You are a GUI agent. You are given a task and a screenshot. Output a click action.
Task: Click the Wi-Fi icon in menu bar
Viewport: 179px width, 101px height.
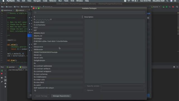tap(129, 1)
